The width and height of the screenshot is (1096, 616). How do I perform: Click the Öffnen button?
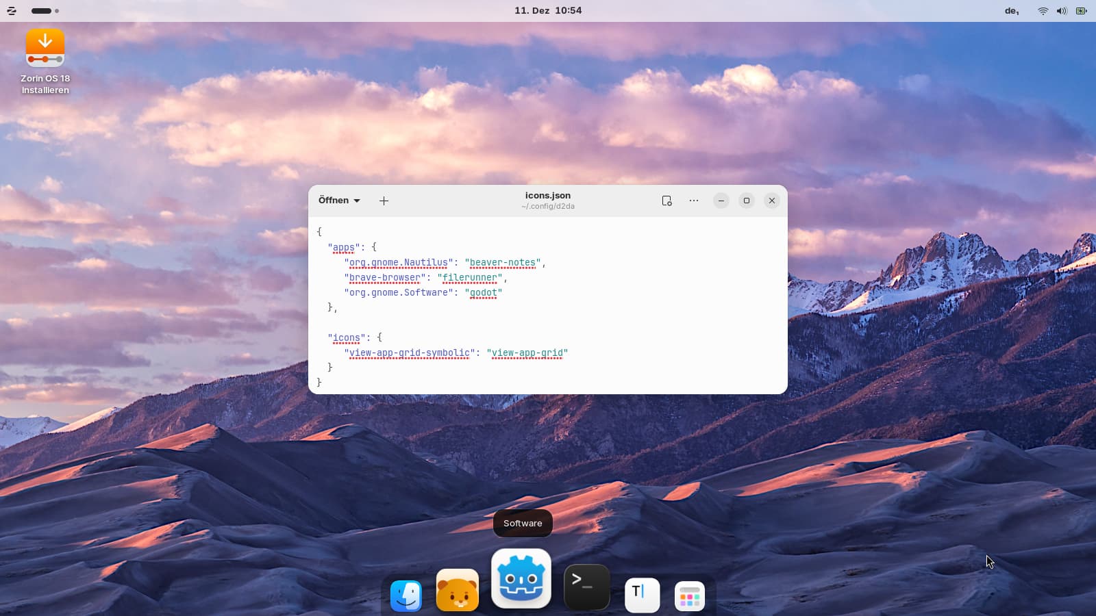[x=334, y=201]
